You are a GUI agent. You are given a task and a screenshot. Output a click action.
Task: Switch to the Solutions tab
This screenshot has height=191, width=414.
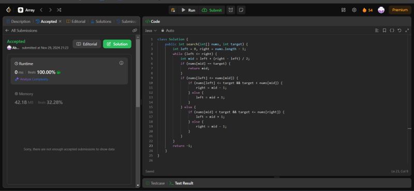[101, 21]
